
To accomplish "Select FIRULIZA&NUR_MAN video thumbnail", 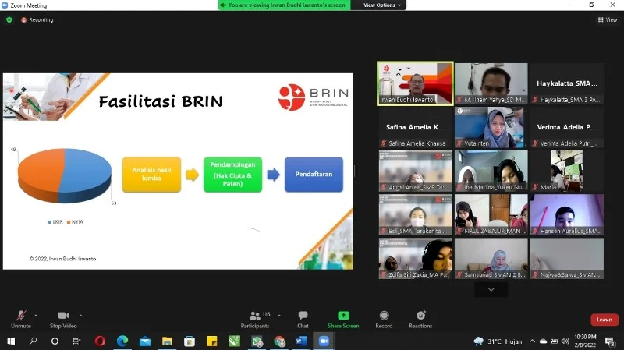I will (491, 215).
